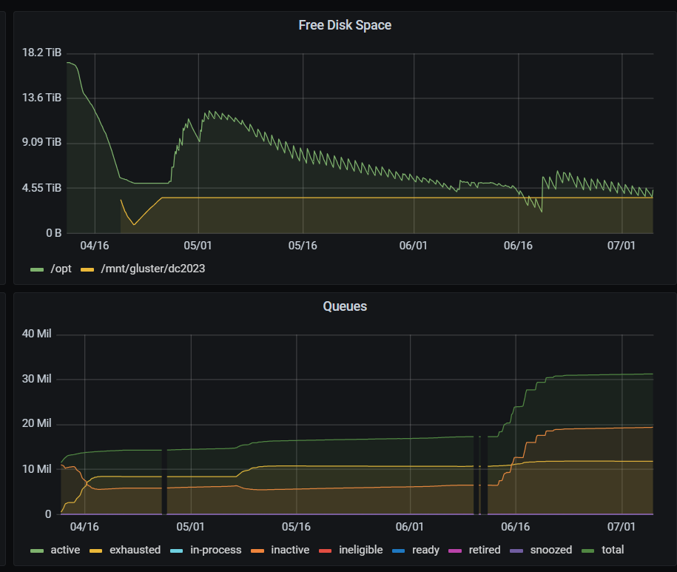The height and width of the screenshot is (572, 677).
Task: Click the 40 Mil y-axis label
Action: (x=37, y=334)
